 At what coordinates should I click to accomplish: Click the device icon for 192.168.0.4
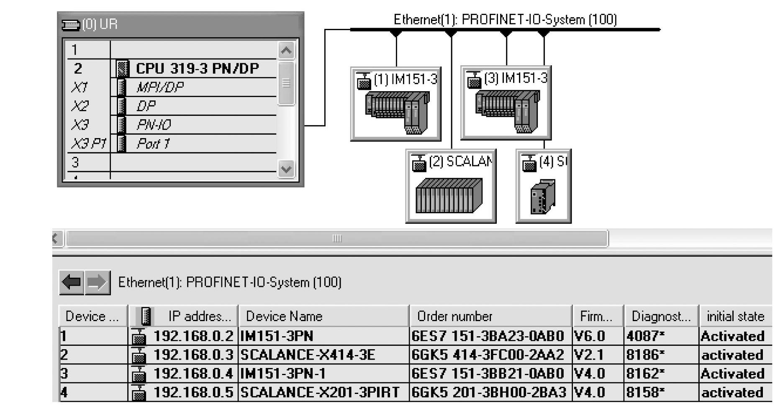tap(139, 374)
